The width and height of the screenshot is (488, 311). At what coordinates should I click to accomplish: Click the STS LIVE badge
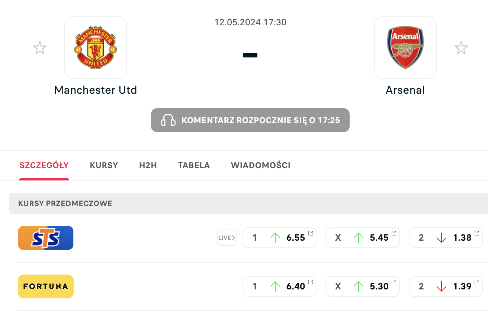click(227, 238)
